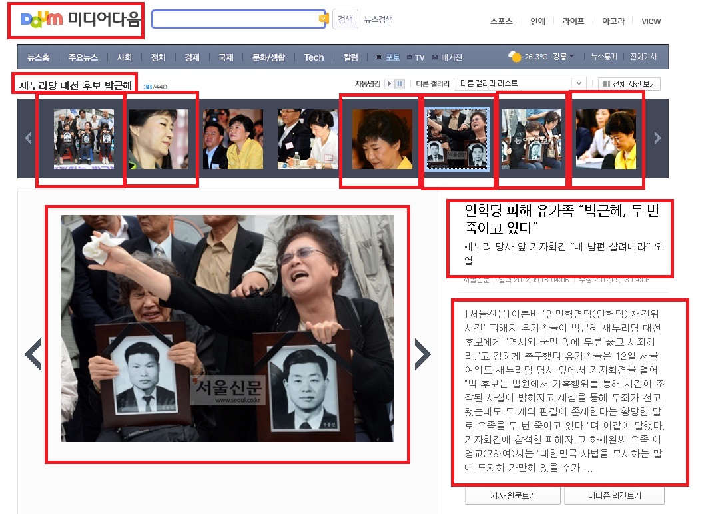Select the 정치 menu item
Screen dimensions: 712x514
point(158,57)
